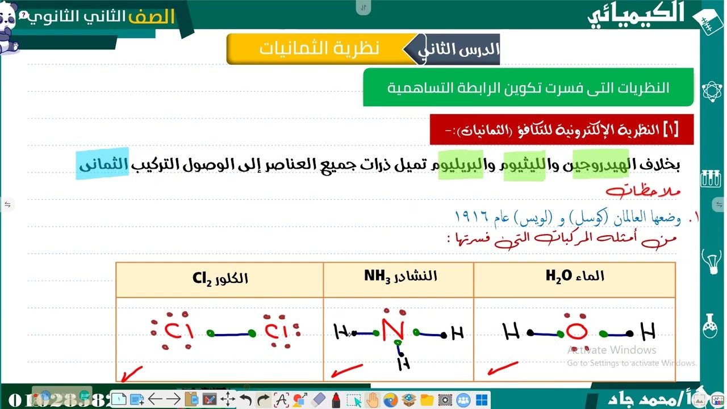
Task: Click the red octet theory heading
Action: (562, 130)
